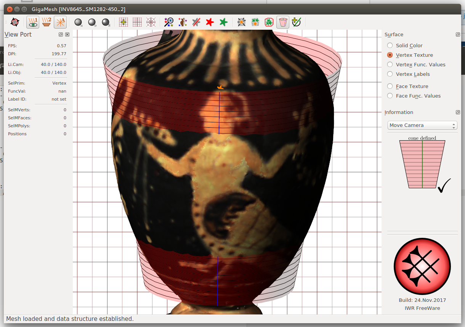Click the orange marker atop the vase axis
The height and width of the screenshot is (327, 465).
220,88
